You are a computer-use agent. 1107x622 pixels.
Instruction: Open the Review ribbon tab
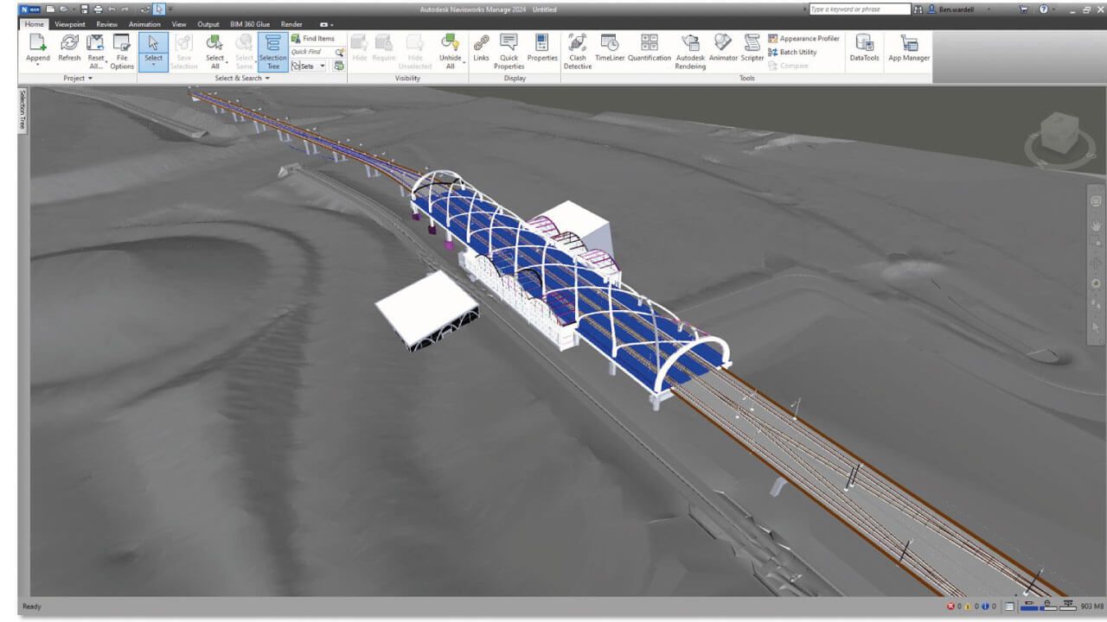107,24
